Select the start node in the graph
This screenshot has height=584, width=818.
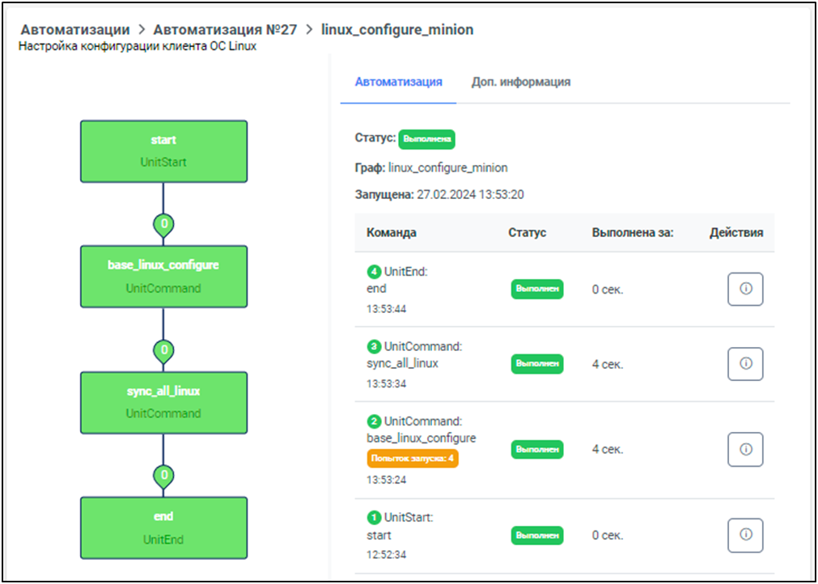coord(163,151)
